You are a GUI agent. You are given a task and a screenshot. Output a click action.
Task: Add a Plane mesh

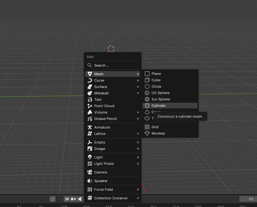(x=170, y=74)
